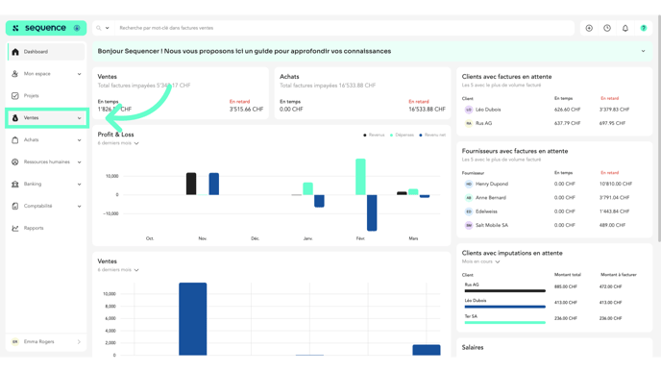This screenshot has height=372, width=661.
Task: Open the Profit & Loss period dropdown
Action: tap(118, 143)
